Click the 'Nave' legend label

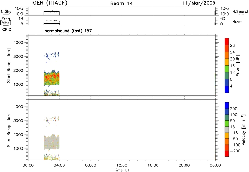click(x=237, y=21)
